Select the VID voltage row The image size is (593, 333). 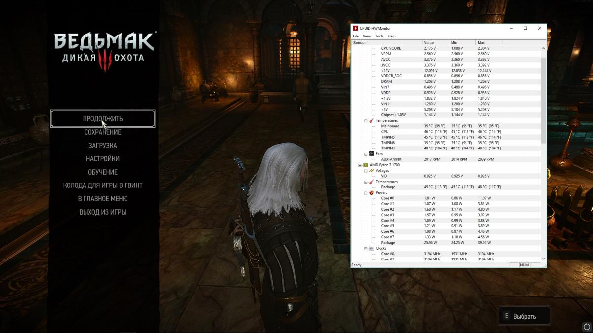click(446, 176)
